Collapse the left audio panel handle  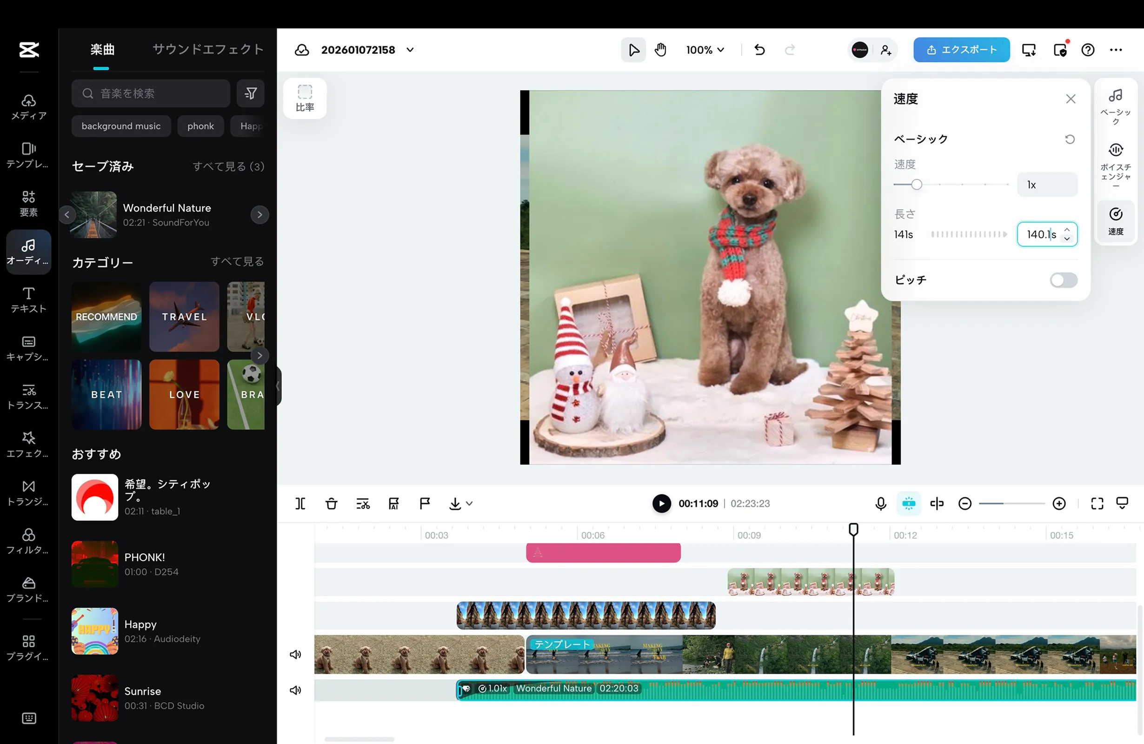(x=278, y=386)
